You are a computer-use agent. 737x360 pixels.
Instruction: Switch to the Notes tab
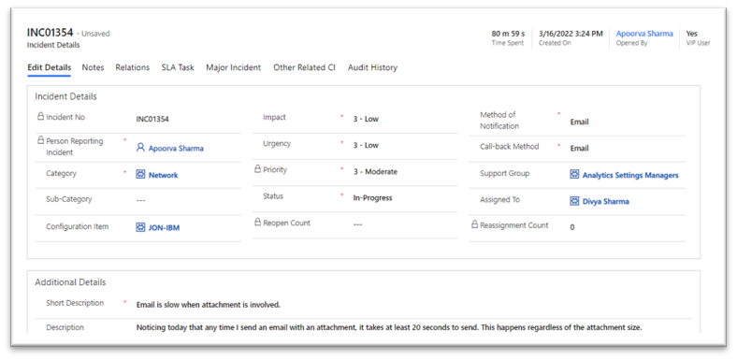point(94,67)
